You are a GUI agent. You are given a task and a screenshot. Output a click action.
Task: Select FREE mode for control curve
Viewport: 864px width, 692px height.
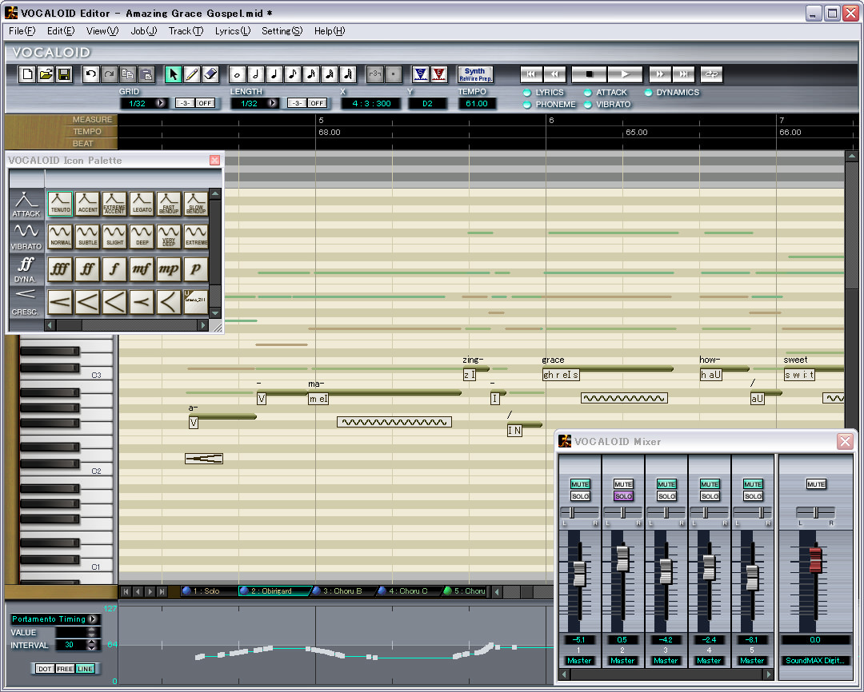65,669
